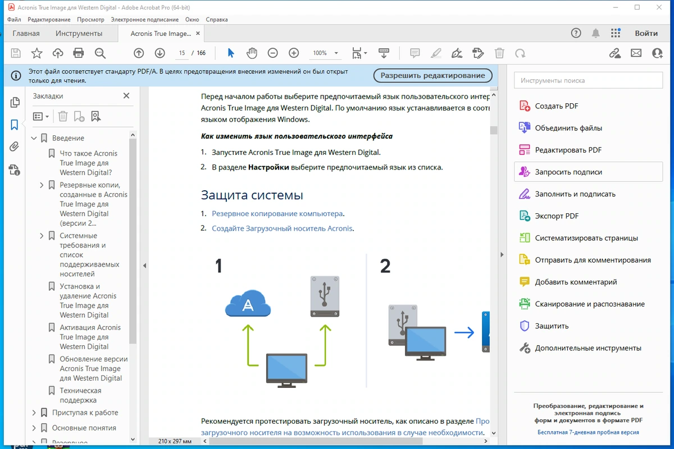
Task: Close the Закладки panel
Action: click(x=126, y=96)
